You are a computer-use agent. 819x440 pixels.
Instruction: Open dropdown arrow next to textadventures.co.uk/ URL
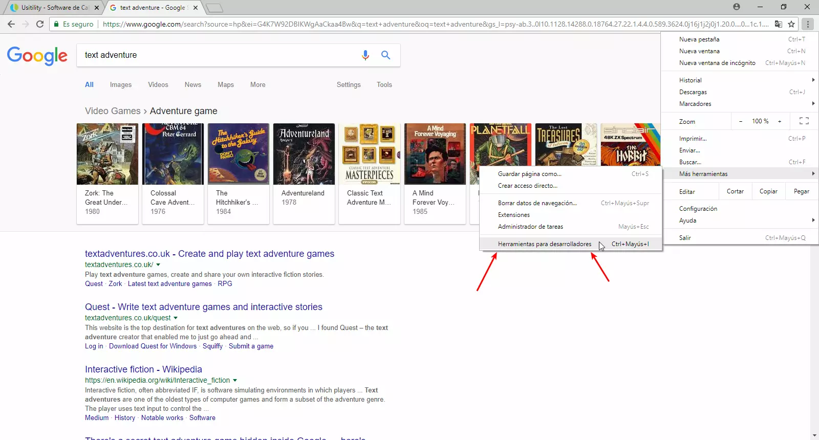[x=158, y=265]
